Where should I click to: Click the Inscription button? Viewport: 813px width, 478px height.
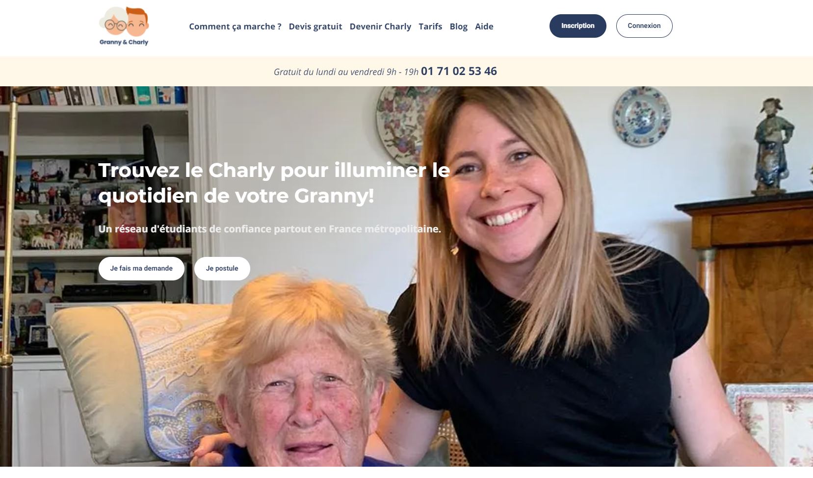(577, 26)
